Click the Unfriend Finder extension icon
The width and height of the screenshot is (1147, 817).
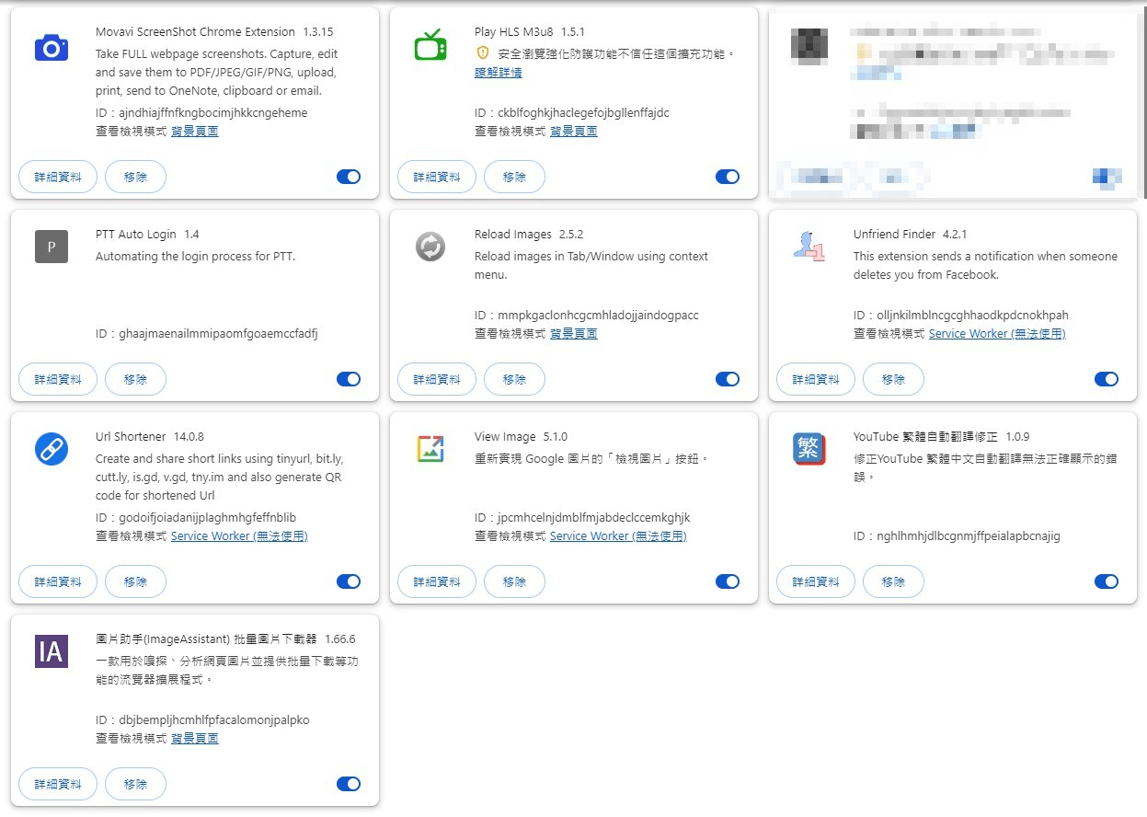pos(808,247)
